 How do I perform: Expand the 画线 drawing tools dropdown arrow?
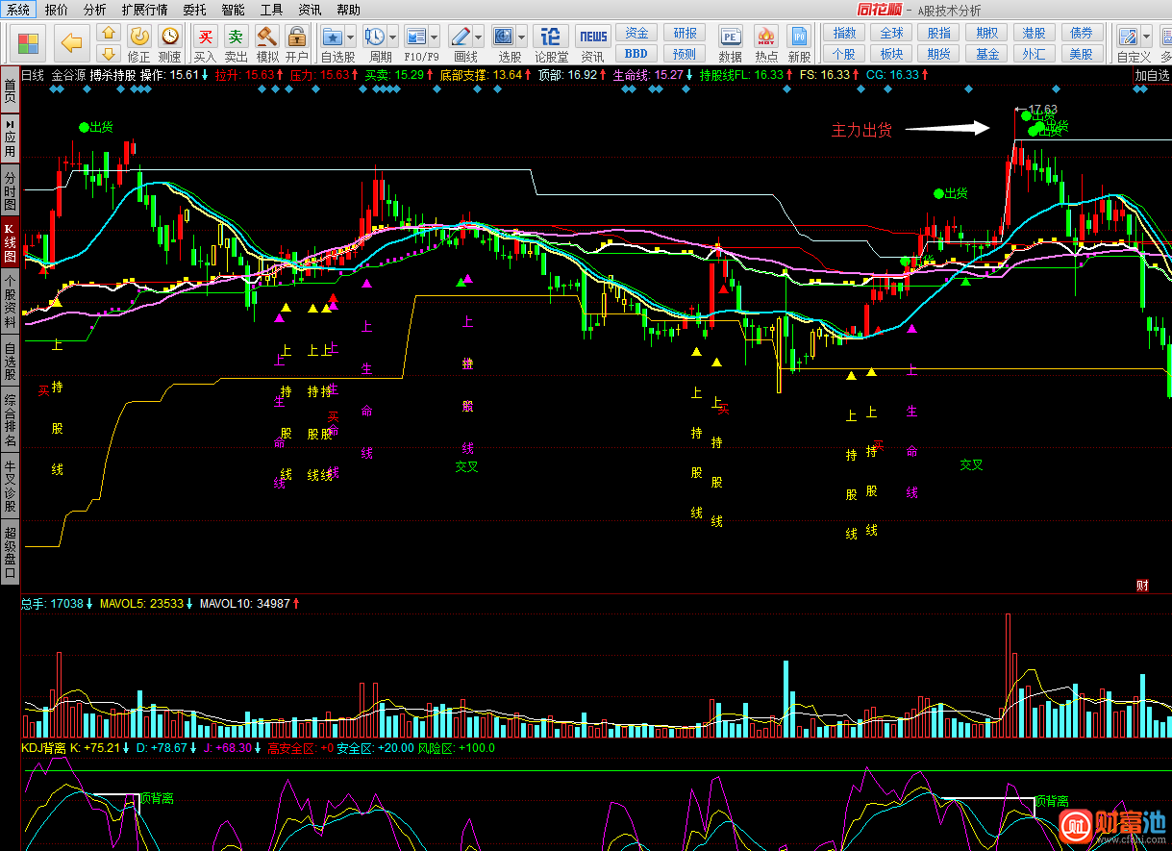478,38
